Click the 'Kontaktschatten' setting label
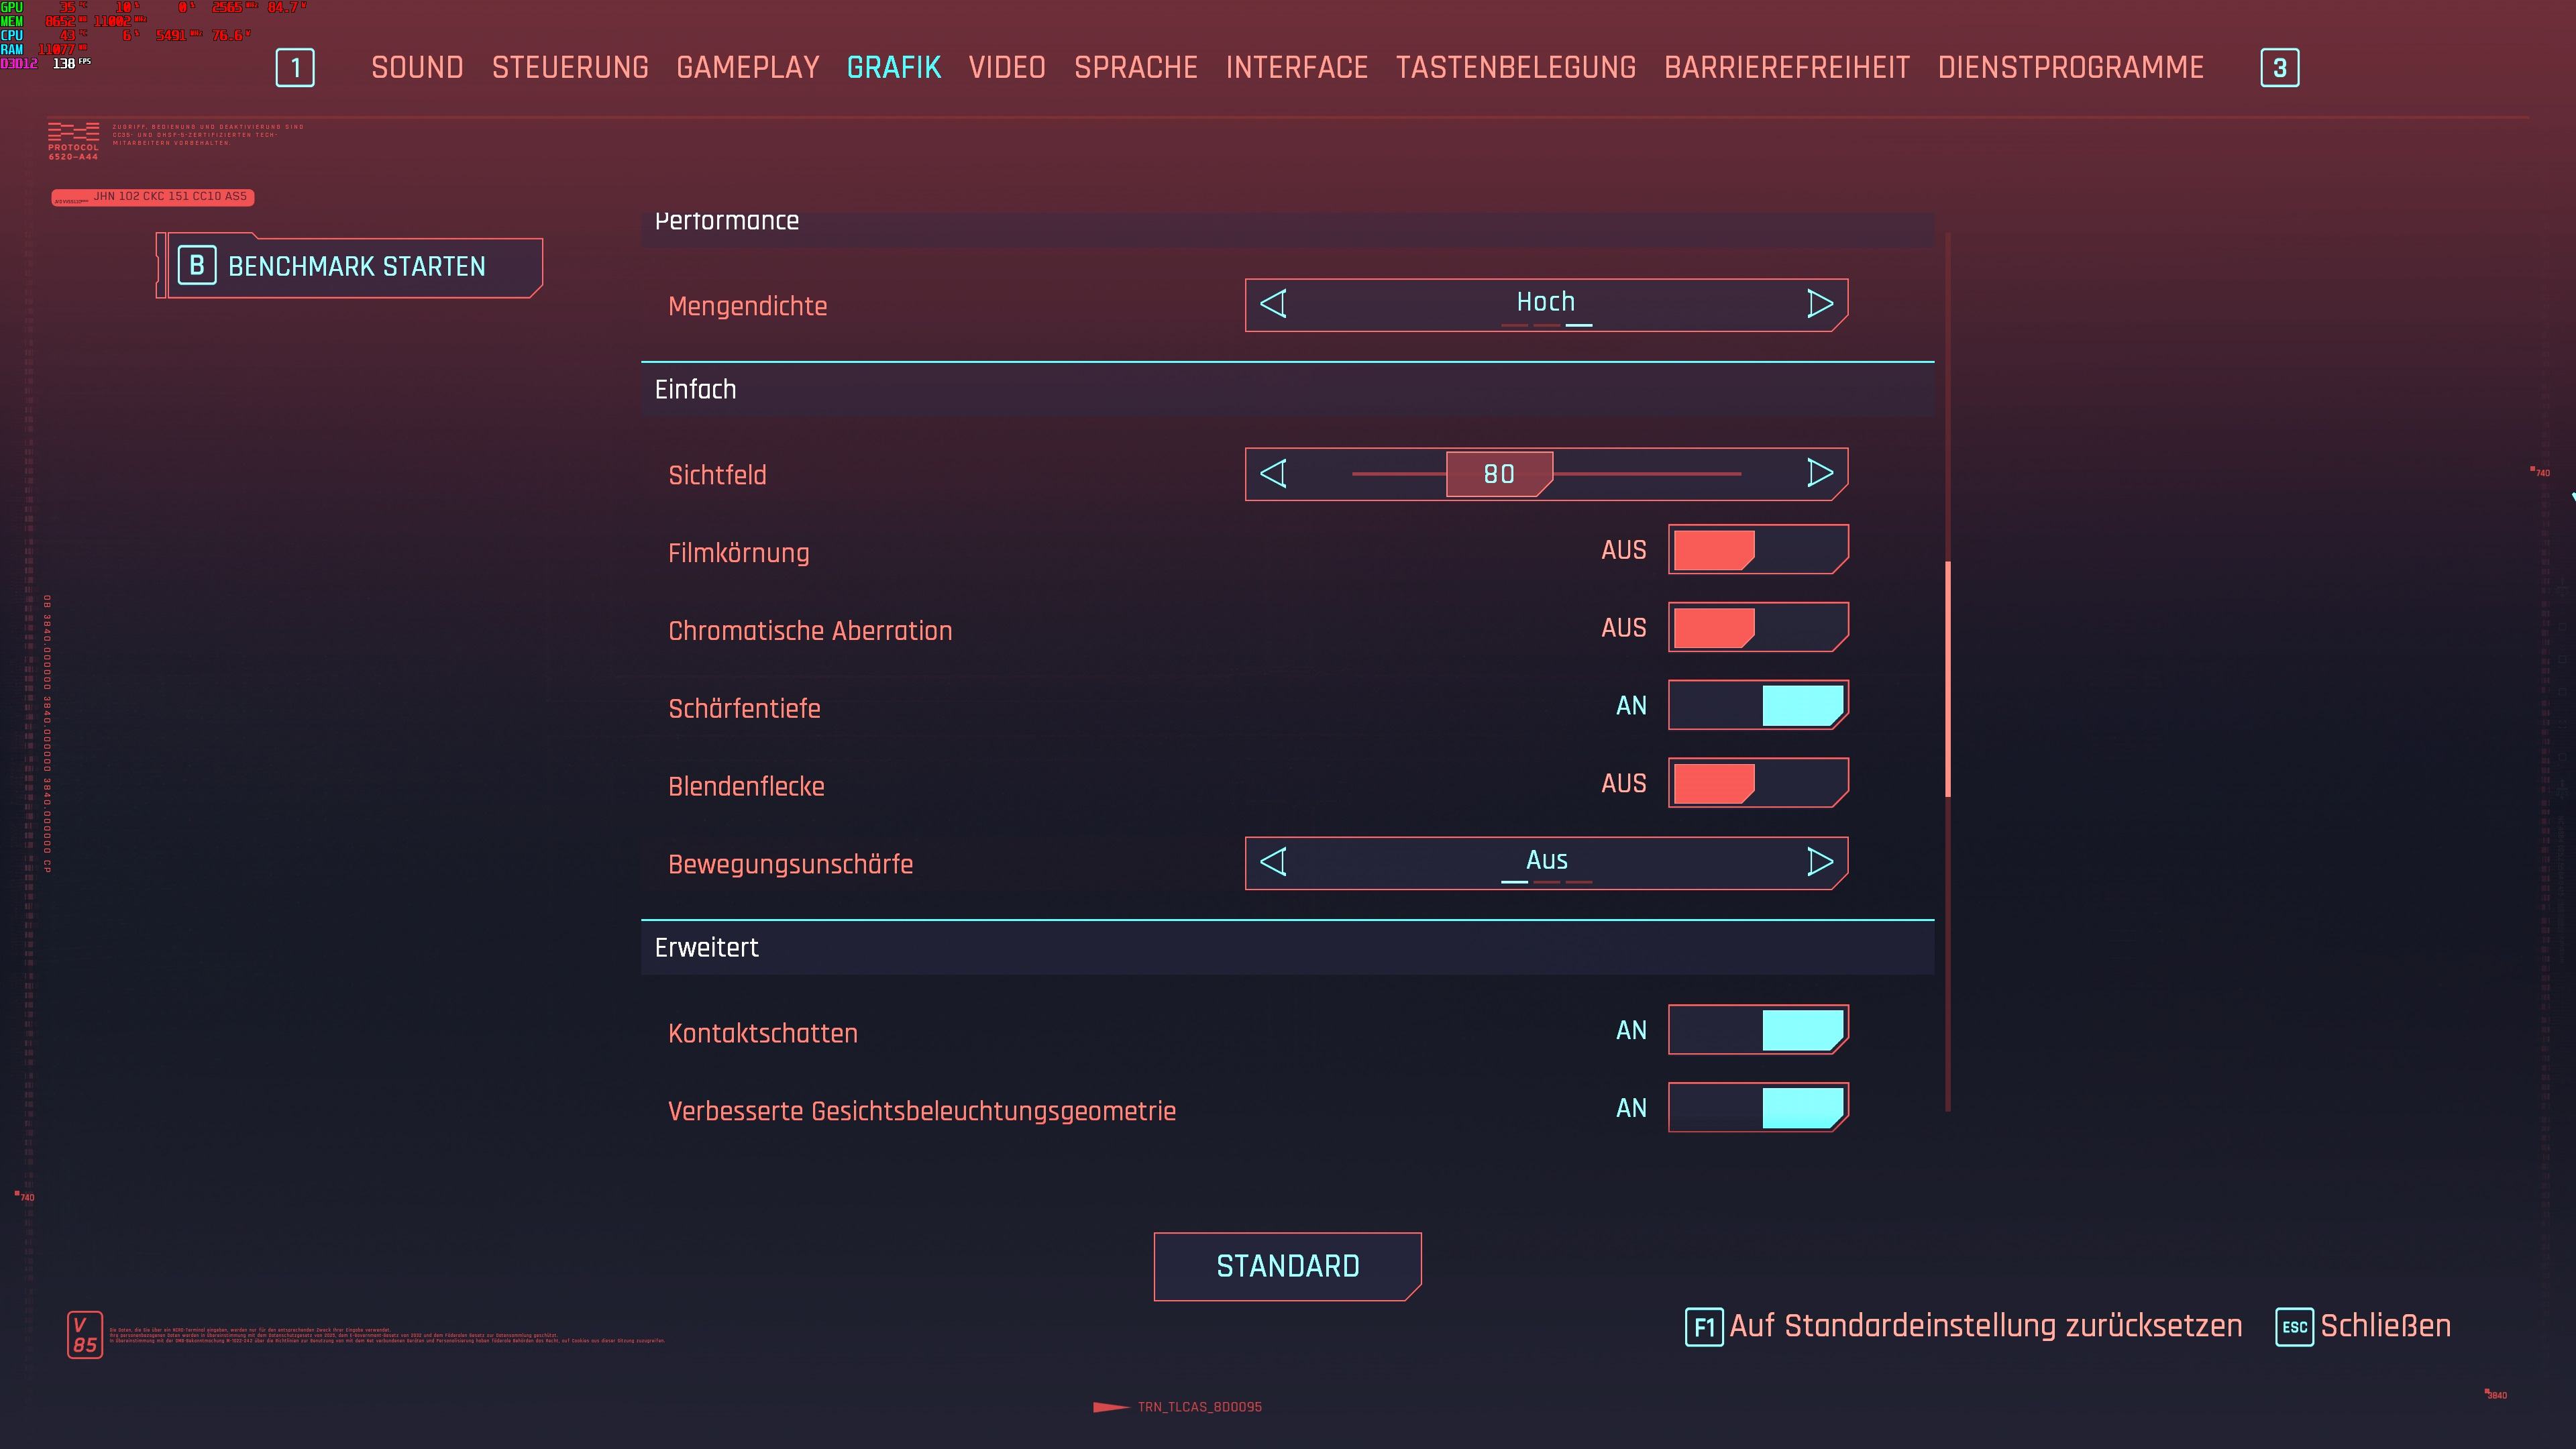This screenshot has width=2576, height=1449. pos(763,1033)
